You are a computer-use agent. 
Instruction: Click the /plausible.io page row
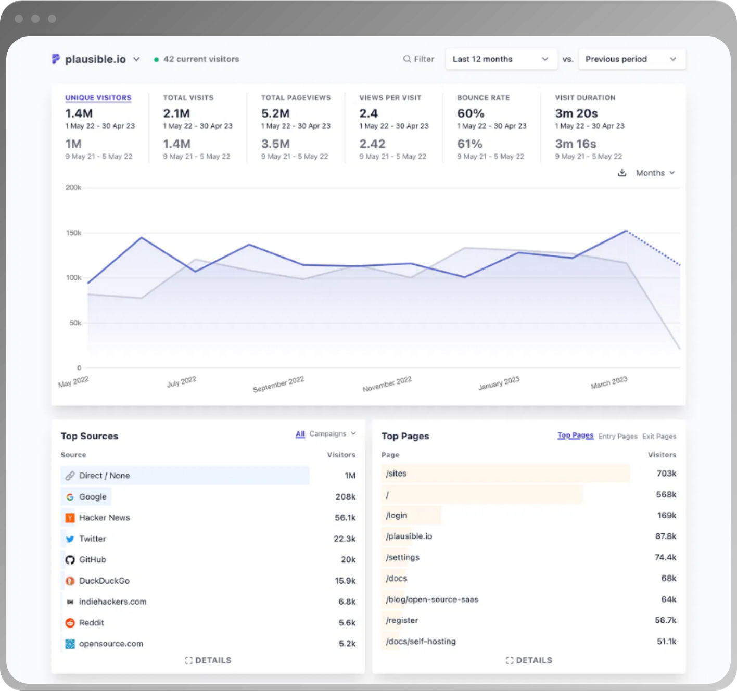tap(529, 536)
